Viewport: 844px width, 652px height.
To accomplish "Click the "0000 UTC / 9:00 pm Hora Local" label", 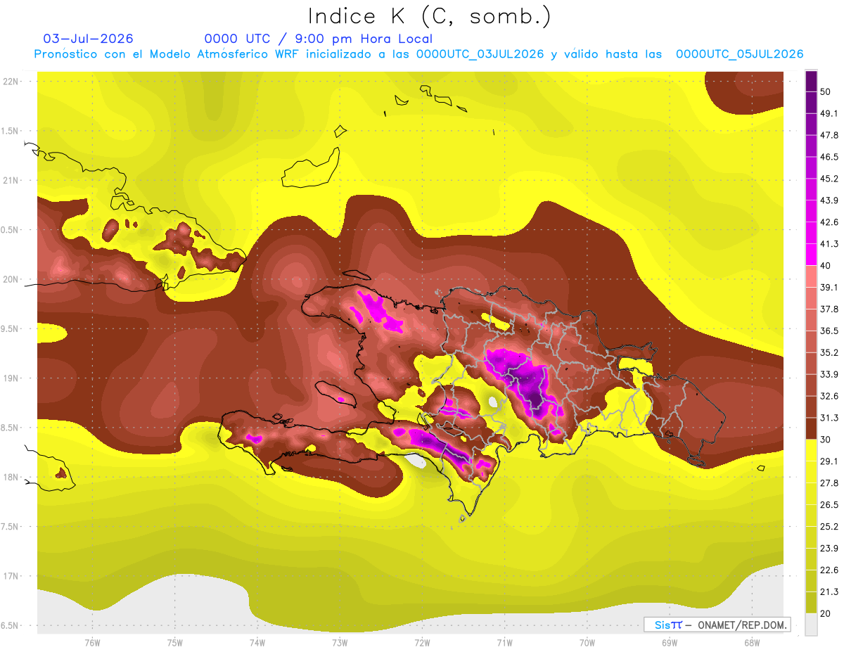I will pos(318,39).
